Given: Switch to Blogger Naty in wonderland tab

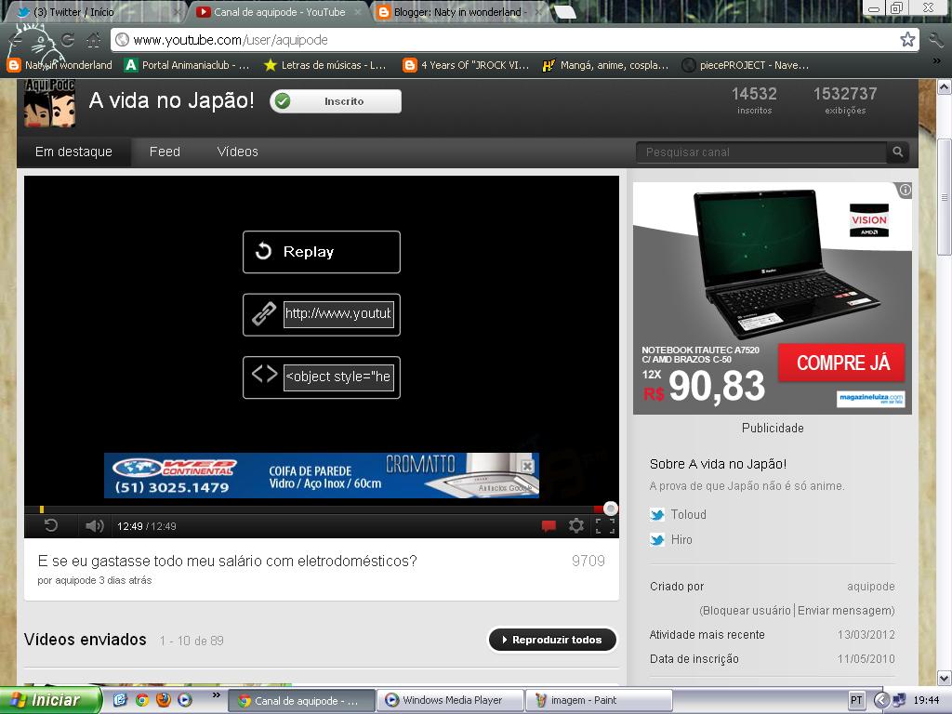Looking at the screenshot, I should (458, 11).
